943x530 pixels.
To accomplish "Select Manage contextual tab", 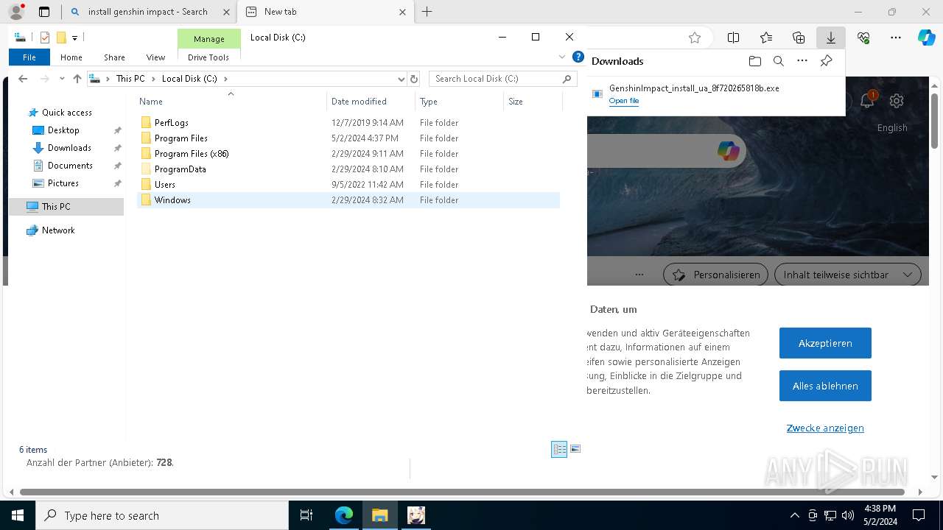I will tap(209, 39).
